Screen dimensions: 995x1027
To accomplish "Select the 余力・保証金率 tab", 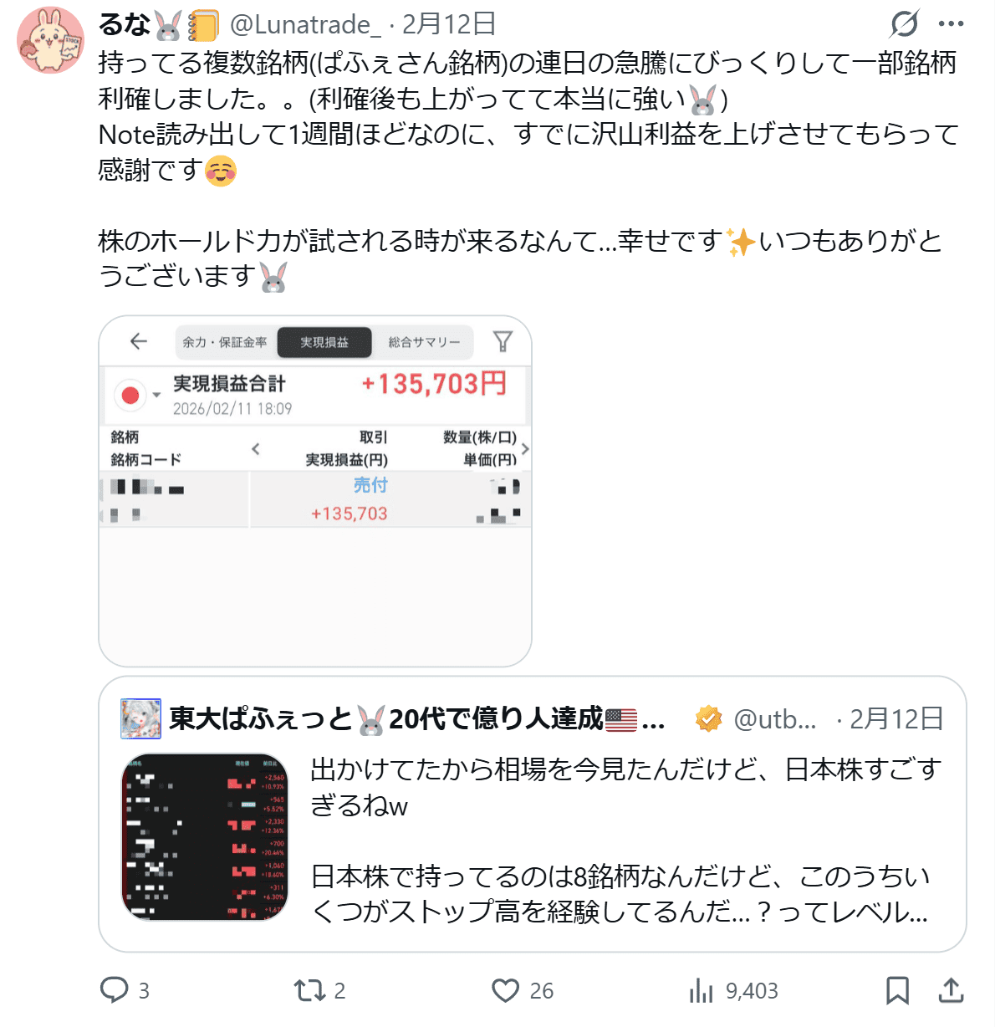I will tap(225, 342).
